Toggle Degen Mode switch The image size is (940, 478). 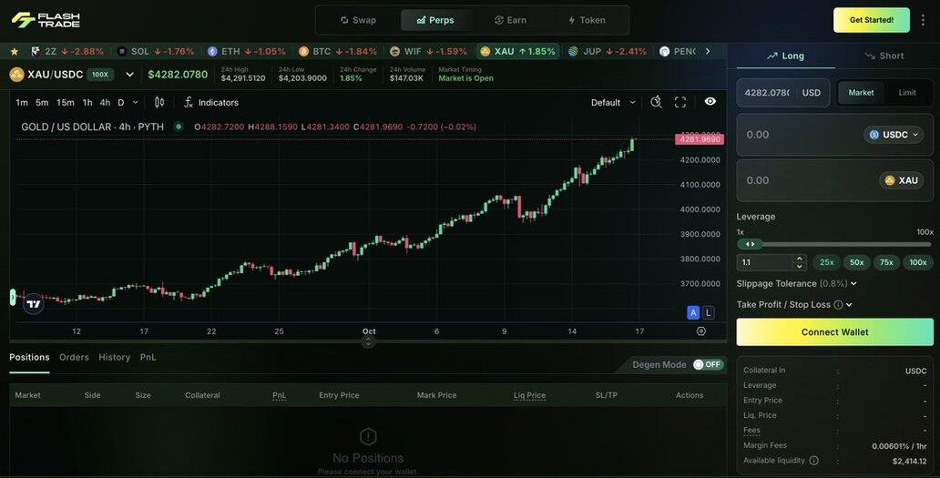click(x=707, y=364)
